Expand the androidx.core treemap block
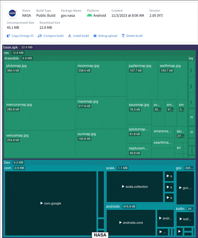The image size is (198, 238). point(131,223)
